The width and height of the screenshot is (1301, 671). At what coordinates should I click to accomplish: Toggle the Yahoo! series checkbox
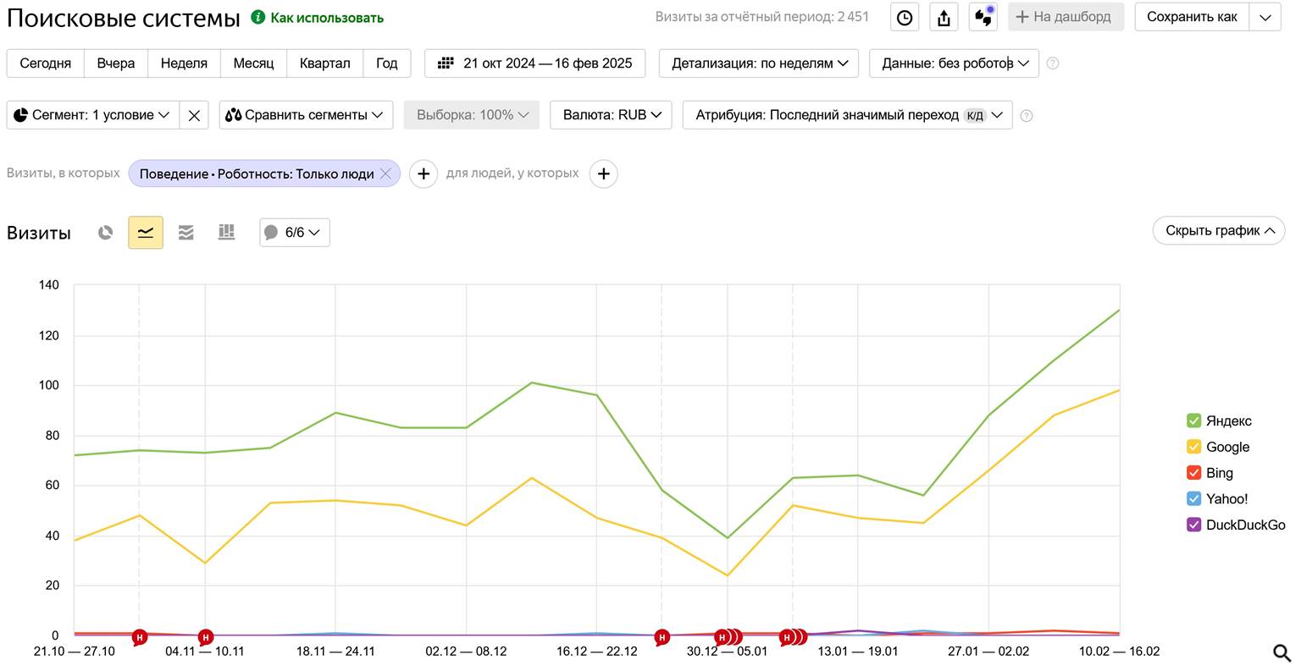(1193, 498)
